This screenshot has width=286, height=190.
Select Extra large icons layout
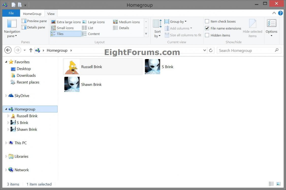point(66,22)
